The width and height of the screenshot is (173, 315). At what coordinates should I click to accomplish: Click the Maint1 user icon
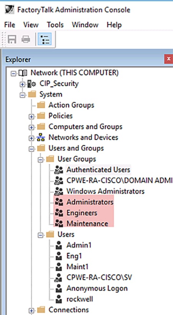point(58,267)
